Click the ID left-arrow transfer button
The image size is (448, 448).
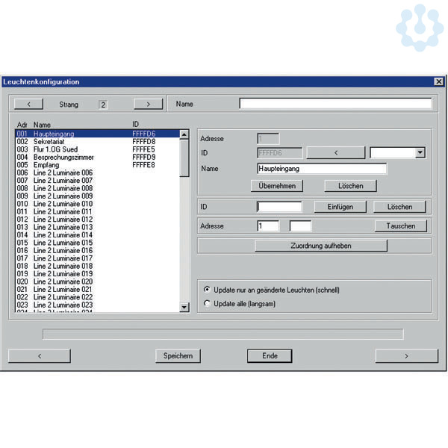click(336, 153)
